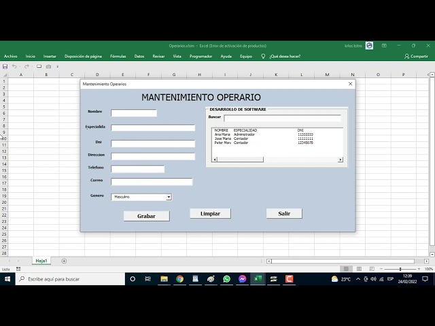The image size is (435, 326).
Task: Click the Compartir share button
Action: (x=416, y=56)
